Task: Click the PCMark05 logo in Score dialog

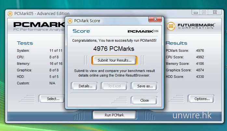Action: (143, 31)
